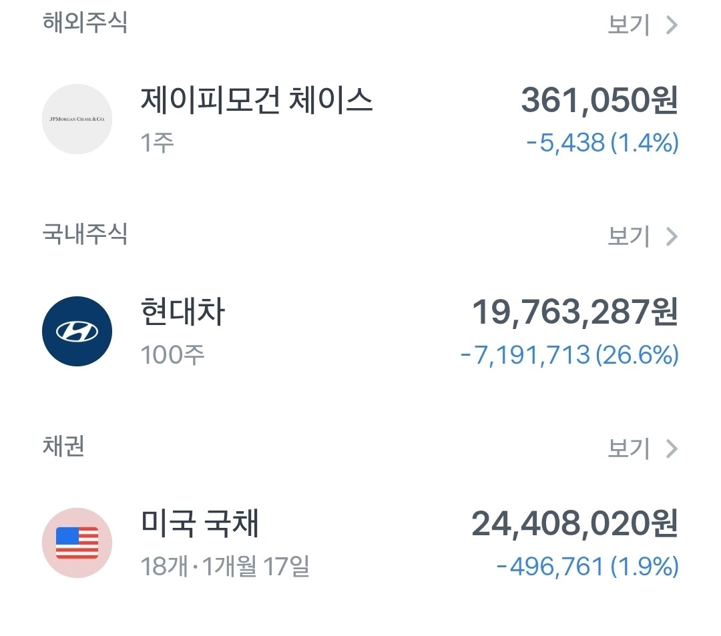Image resolution: width=721 pixels, height=636 pixels.
Task: Click 보기 link next to 채권
Action: [629, 449]
